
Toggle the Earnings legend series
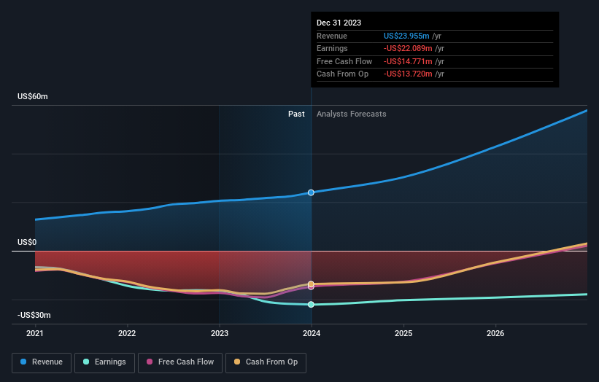pos(104,362)
